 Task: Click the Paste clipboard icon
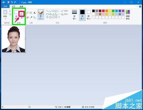[5, 12]
